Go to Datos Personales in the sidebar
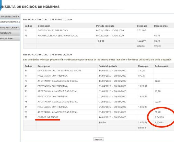The image size is (174, 142). tap(10, 28)
